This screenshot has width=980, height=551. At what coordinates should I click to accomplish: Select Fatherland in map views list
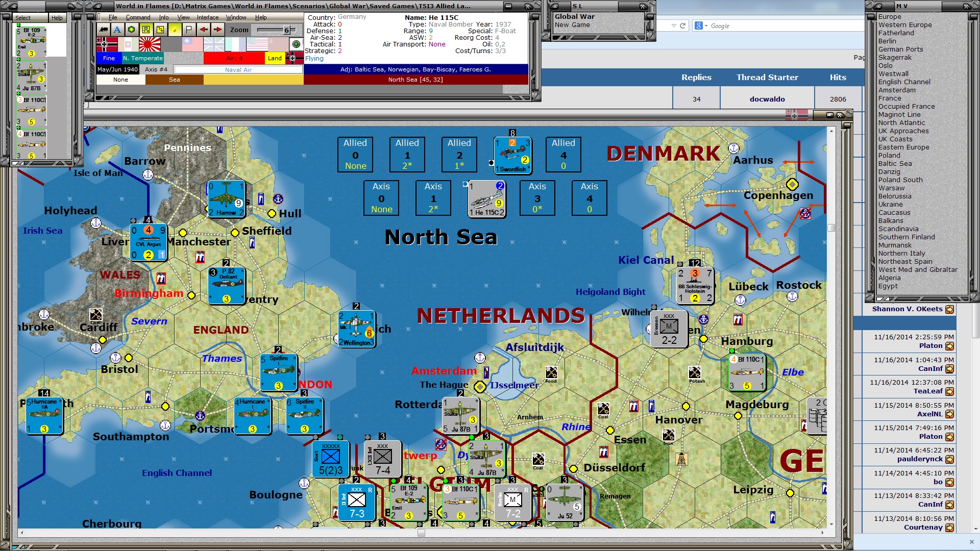coord(896,33)
